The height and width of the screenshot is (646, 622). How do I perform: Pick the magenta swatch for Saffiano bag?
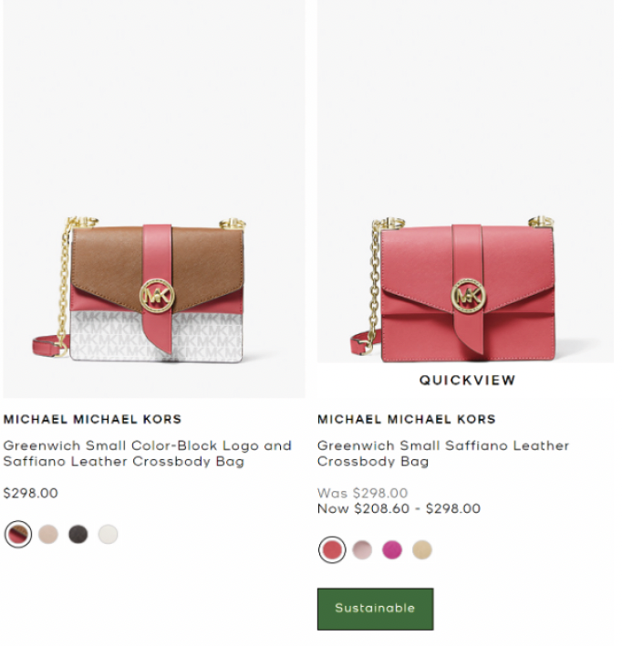392,550
